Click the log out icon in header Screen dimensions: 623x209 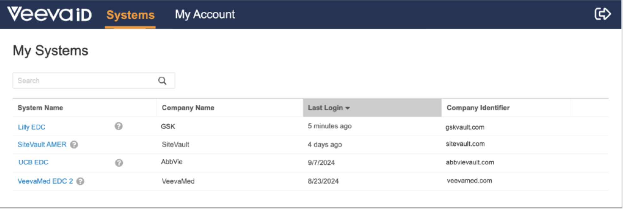click(x=602, y=14)
